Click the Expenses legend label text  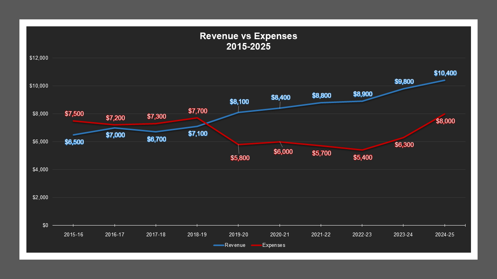[x=274, y=245]
